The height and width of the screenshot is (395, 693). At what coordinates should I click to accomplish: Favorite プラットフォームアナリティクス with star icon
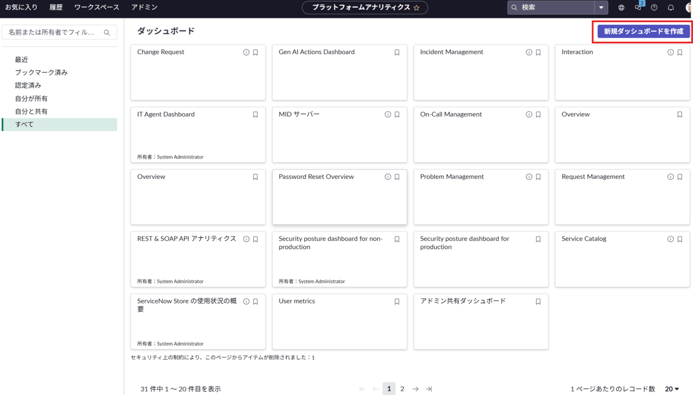pos(416,8)
